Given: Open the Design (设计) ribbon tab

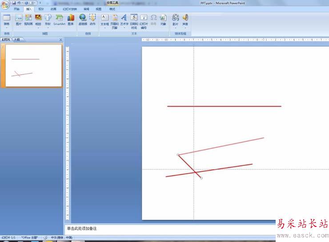Looking at the screenshot, I should coord(41,9).
